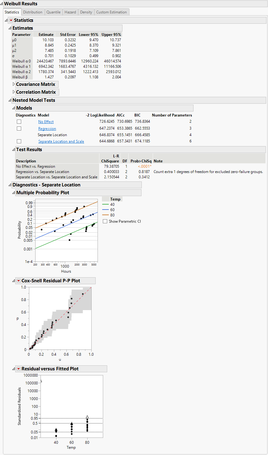Switch to the Distribution tab

(x=33, y=12)
